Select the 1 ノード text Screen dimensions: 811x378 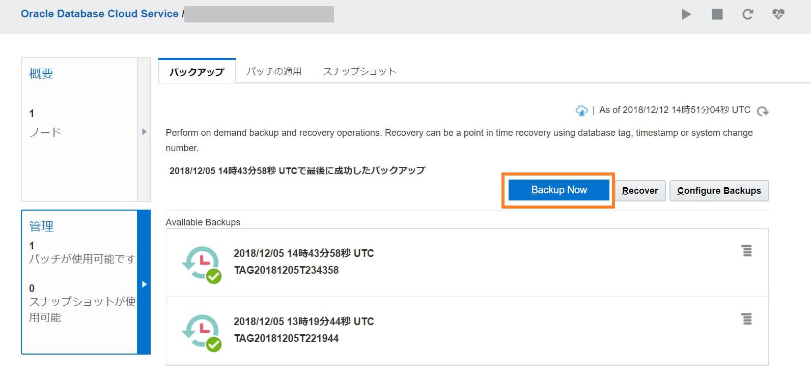45,123
